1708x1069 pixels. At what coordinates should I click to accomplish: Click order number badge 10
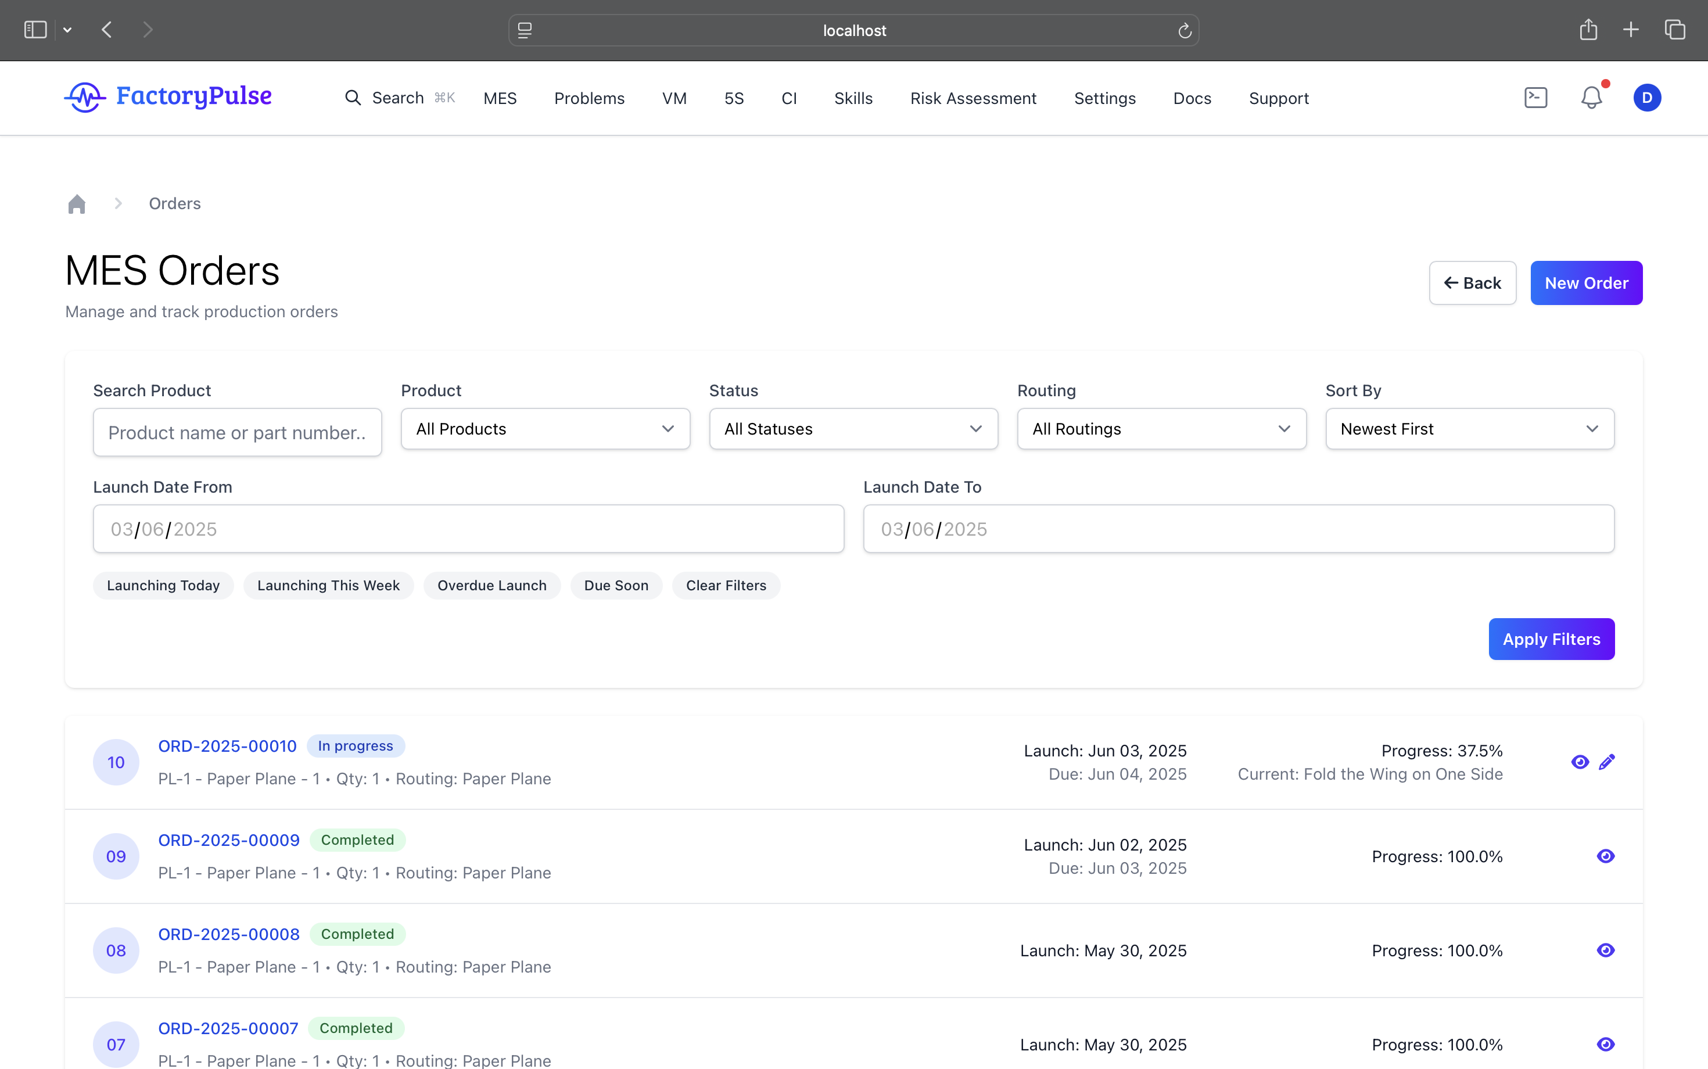tap(116, 762)
